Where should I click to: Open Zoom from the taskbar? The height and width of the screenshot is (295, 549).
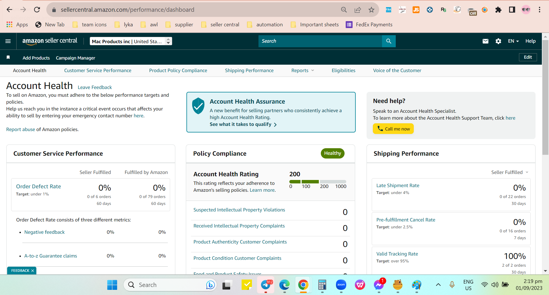pyautogui.click(x=341, y=285)
